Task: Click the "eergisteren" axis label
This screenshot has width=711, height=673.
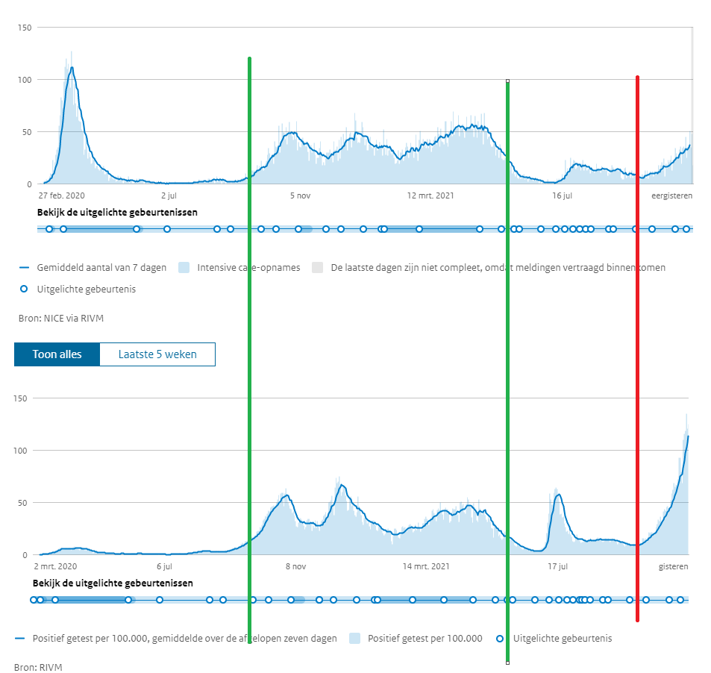Action: tap(671, 195)
